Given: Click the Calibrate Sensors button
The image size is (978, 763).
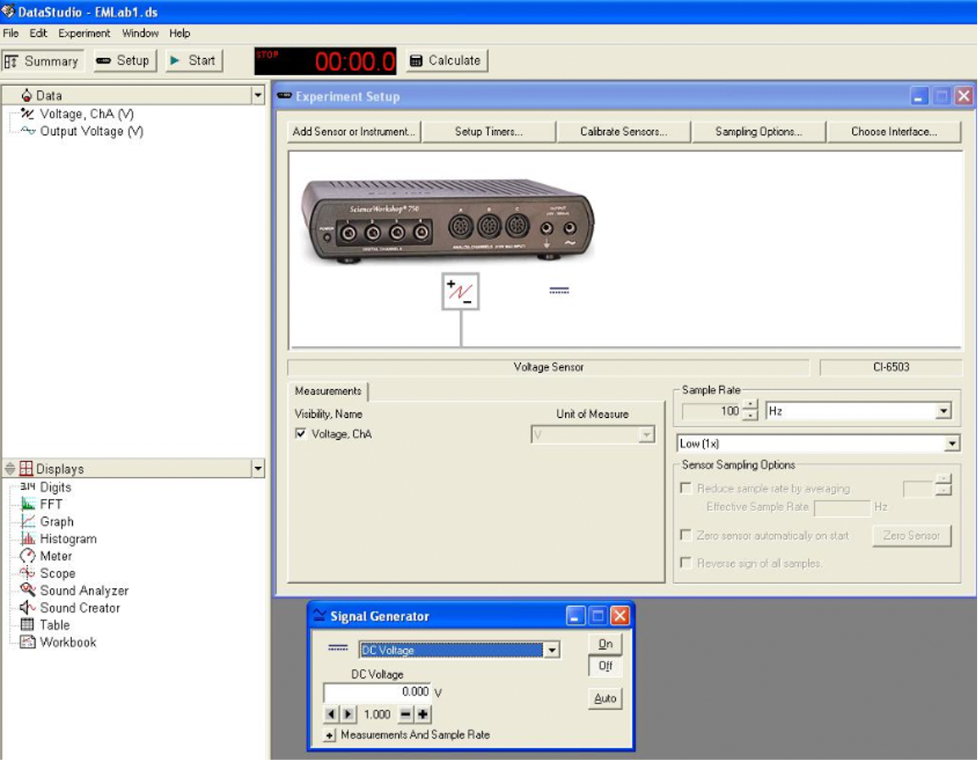Looking at the screenshot, I should pyautogui.click(x=623, y=132).
